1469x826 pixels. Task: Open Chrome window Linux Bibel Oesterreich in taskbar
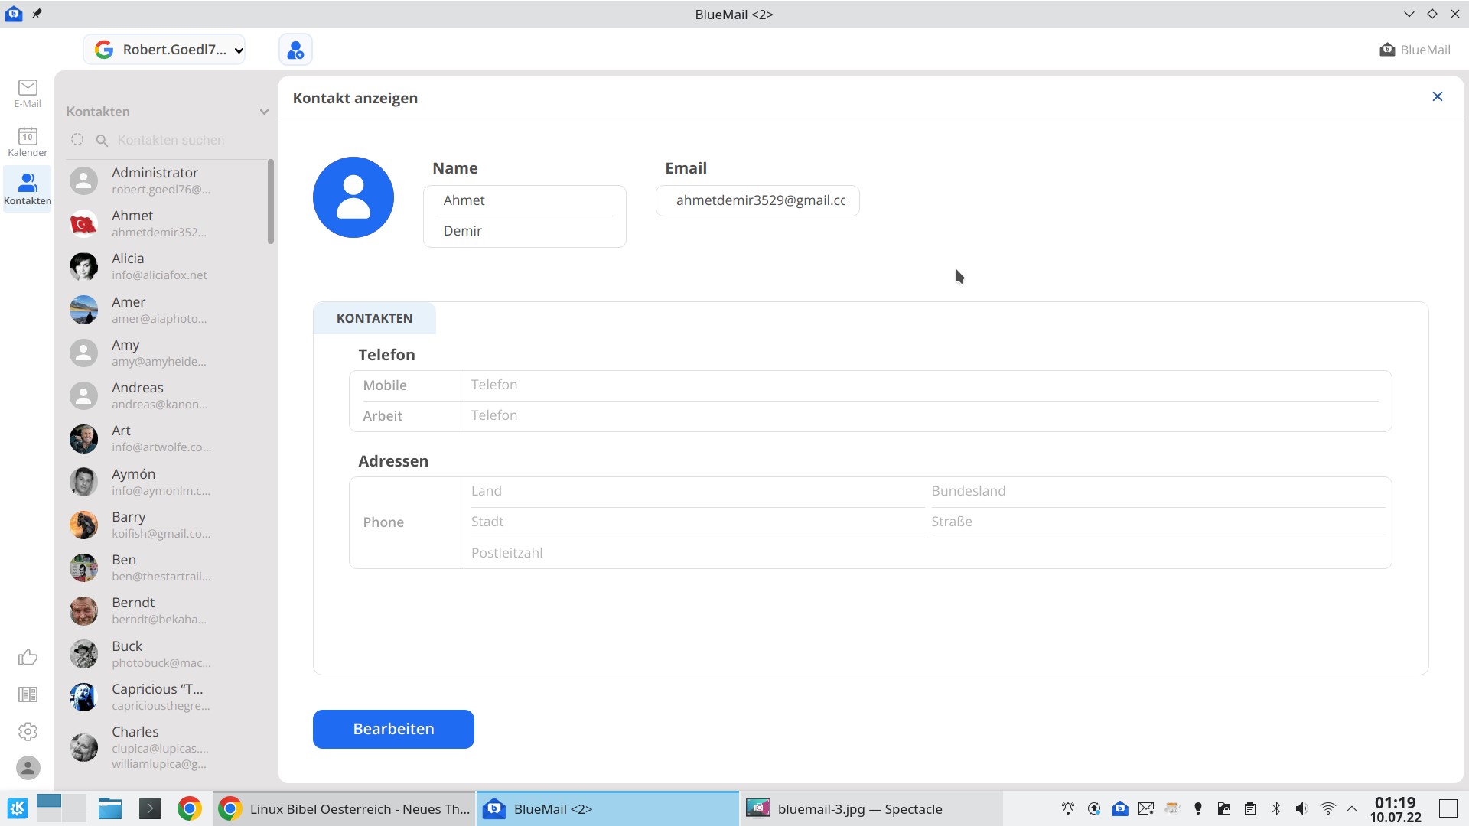pyautogui.click(x=344, y=808)
